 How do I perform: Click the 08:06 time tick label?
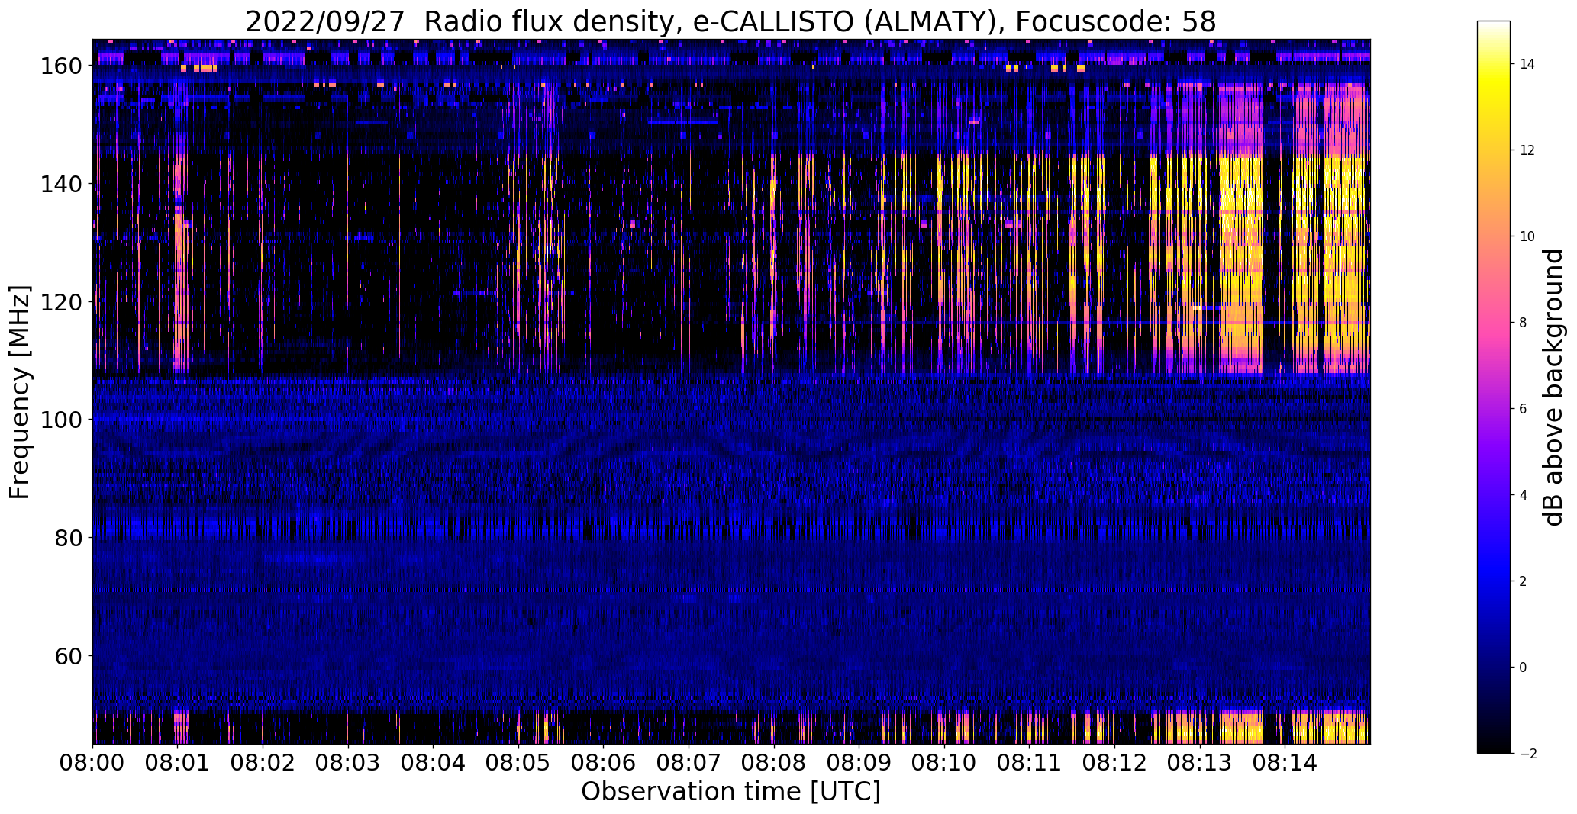tap(604, 763)
